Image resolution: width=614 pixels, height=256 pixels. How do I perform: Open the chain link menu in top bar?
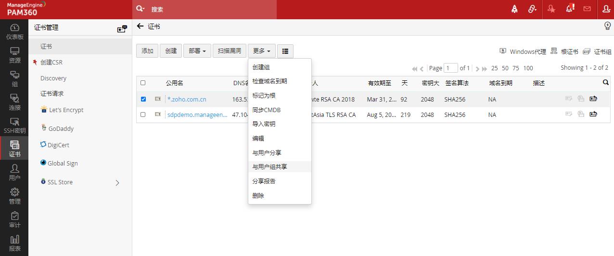532,9
